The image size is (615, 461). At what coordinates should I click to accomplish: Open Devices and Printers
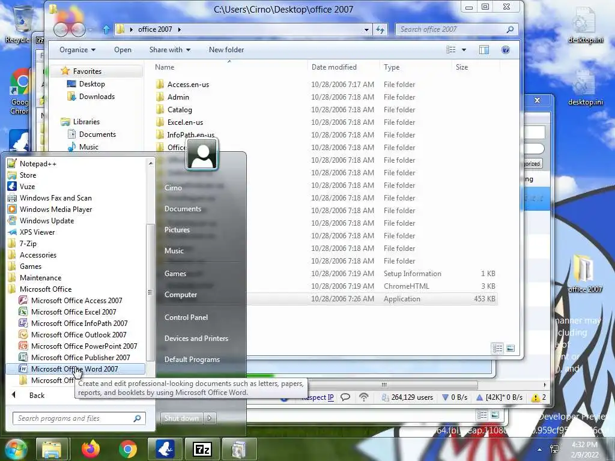(x=196, y=339)
